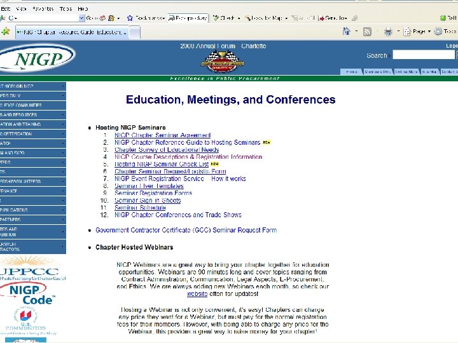Open the Favorites menu
The image size is (458, 343).
point(43,9)
